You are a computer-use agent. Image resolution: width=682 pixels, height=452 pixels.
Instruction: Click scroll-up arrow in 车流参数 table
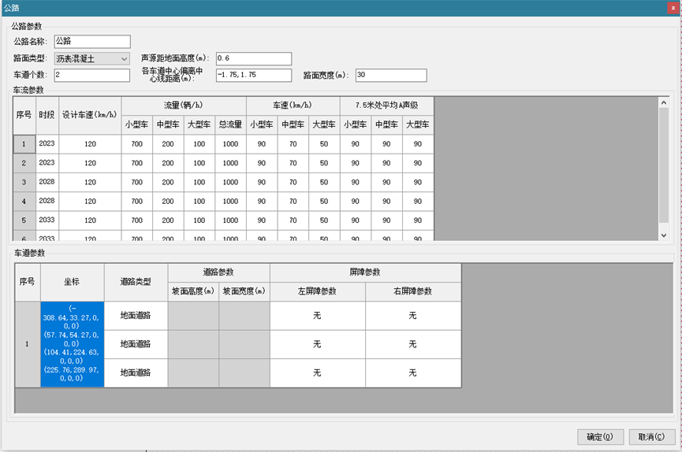pos(664,102)
